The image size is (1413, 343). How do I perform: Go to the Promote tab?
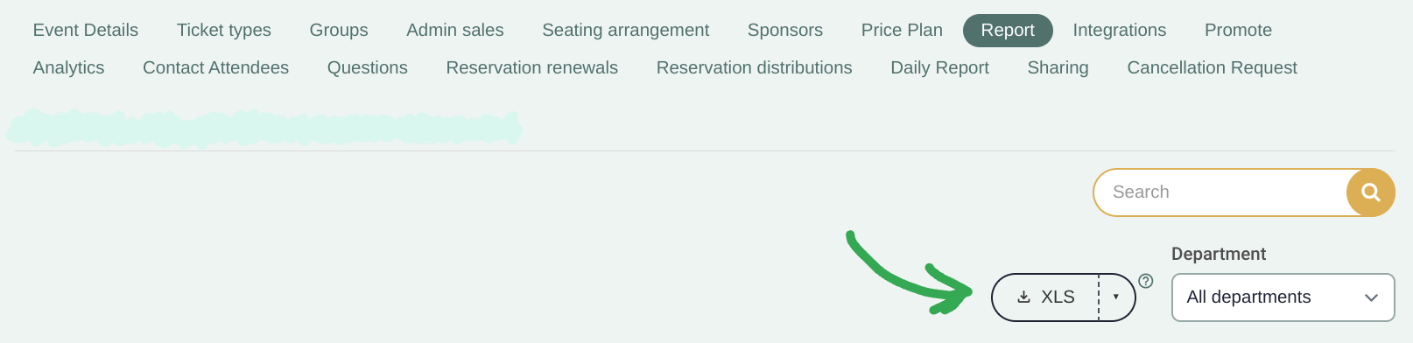(x=1238, y=31)
